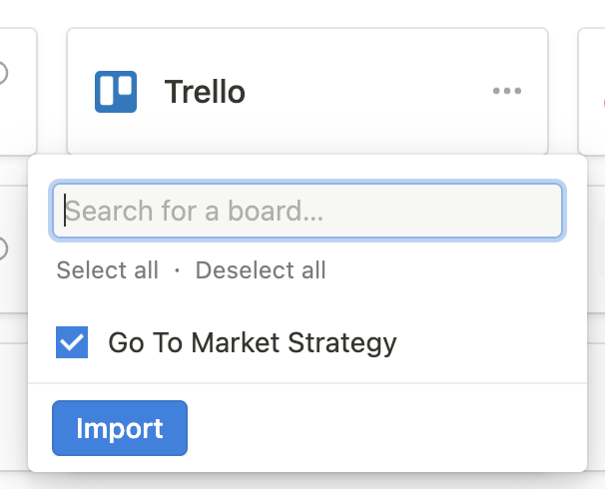Focus the Search for a board field
This screenshot has width=605, height=489.
[x=307, y=211]
